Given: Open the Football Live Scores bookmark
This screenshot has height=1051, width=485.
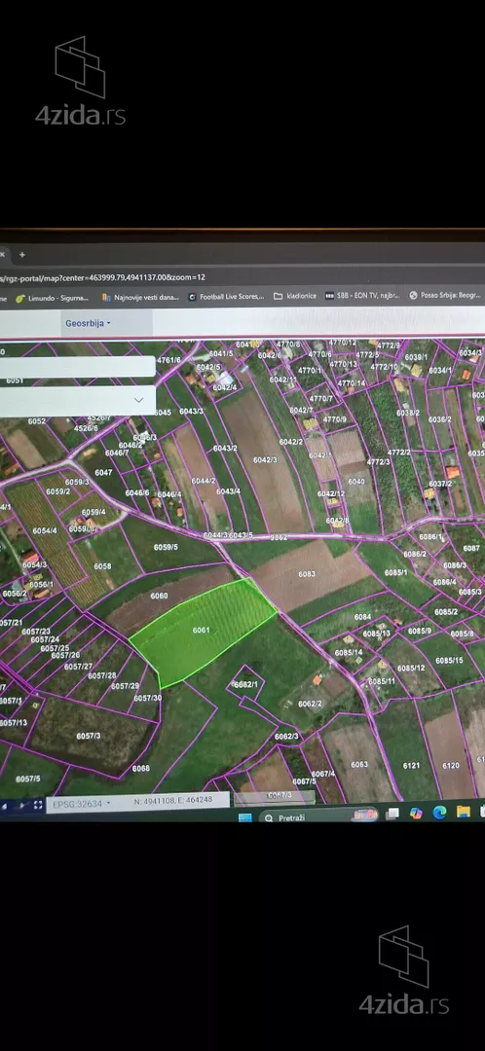Looking at the screenshot, I should coord(227,296).
